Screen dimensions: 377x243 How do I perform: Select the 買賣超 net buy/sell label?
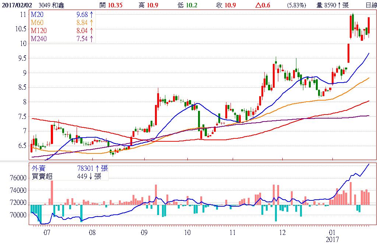pos(41,176)
